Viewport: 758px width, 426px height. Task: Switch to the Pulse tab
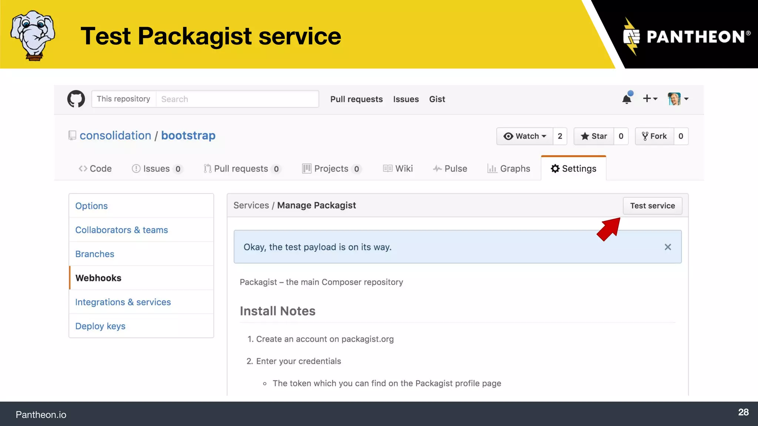[x=450, y=169]
